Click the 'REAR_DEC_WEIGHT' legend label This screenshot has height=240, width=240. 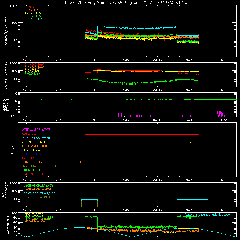pos(37,197)
